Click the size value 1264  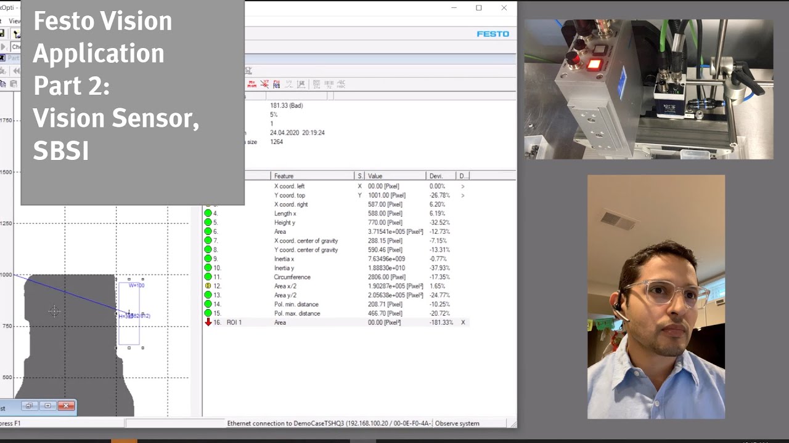276,142
